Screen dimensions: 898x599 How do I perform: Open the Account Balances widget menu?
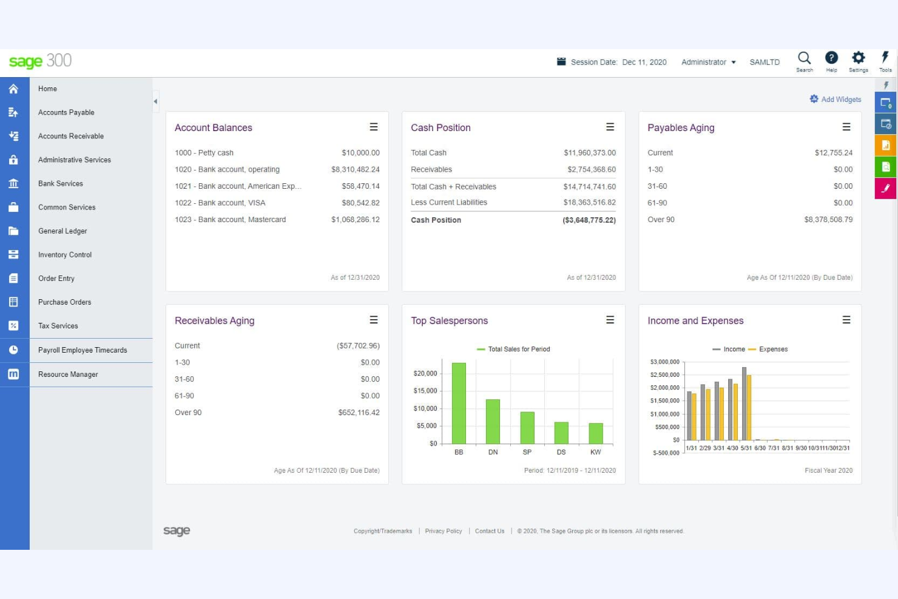pos(374,127)
